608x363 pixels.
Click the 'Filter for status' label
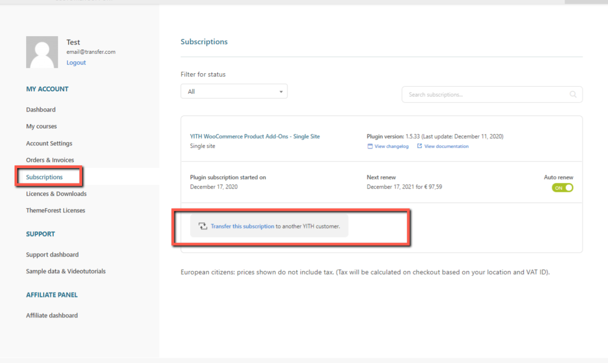pyautogui.click(x=203, y=75)
